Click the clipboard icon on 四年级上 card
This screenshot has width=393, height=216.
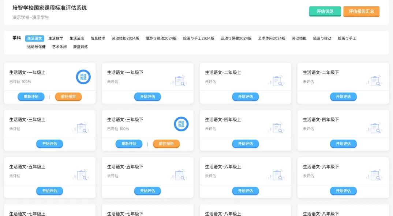277,128
